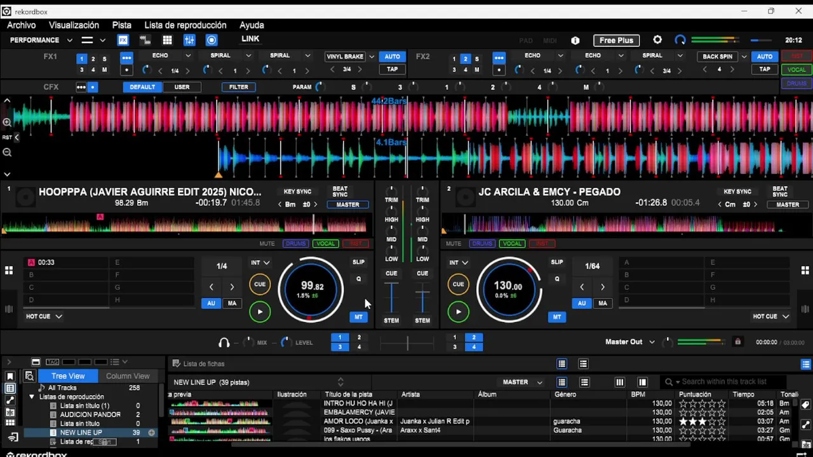Open the Archivo menu

[x=21, y=25]
